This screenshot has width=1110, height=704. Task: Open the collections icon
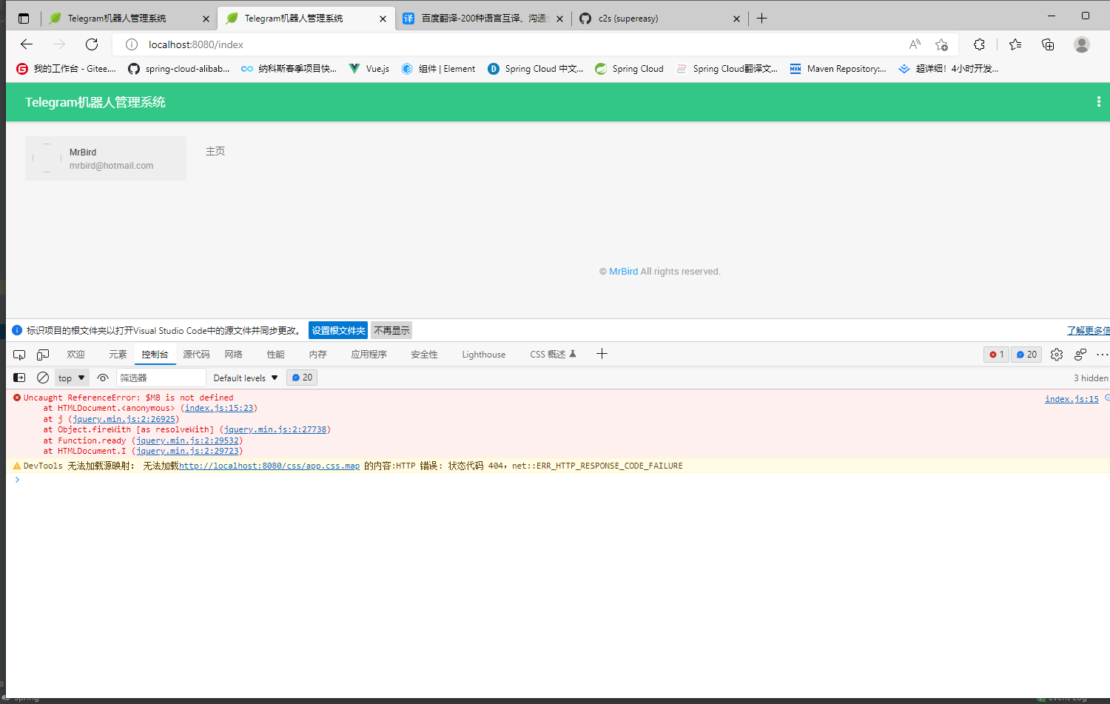point(1048,44)
